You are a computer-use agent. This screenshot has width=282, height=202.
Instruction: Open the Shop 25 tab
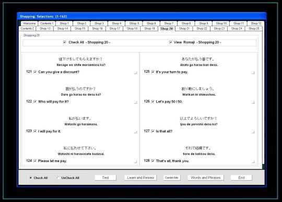click(254, 29)
